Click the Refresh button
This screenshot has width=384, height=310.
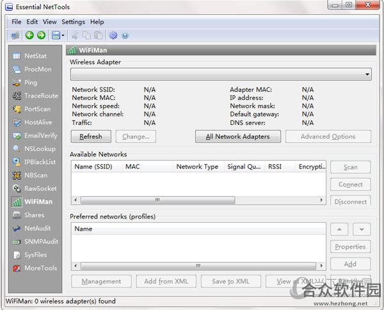coord(91,136)
